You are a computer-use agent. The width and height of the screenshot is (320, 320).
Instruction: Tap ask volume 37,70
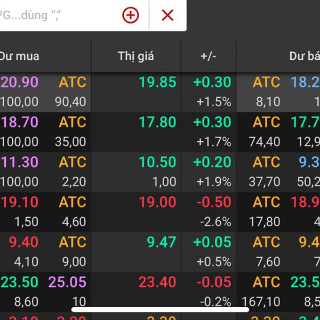265,182
